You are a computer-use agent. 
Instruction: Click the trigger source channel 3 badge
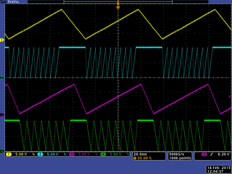[x=204, y=154]
